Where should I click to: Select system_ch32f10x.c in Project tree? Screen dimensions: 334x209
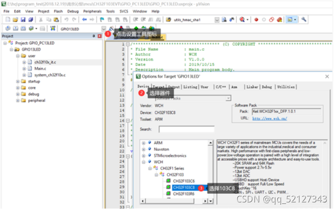point(50,75)
